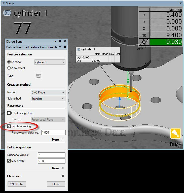
Task: Edit the Max depth value field
Action: tap(52, 161)
